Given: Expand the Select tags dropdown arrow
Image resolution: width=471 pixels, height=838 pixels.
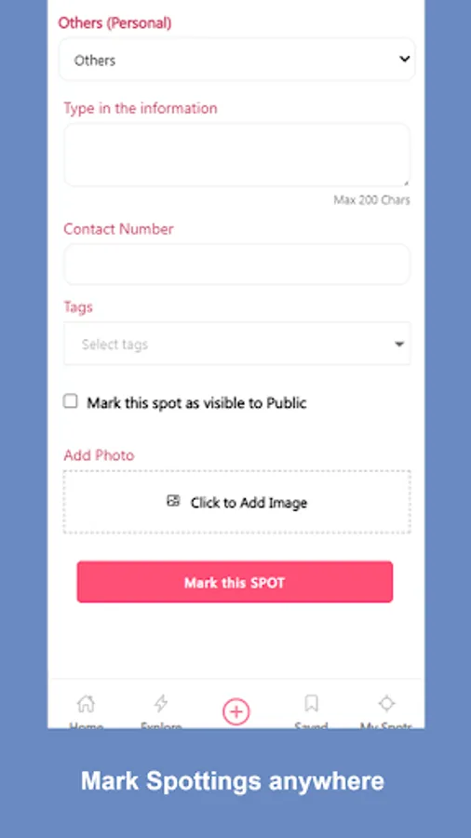Looking at the screenshot, I should 399,345.
